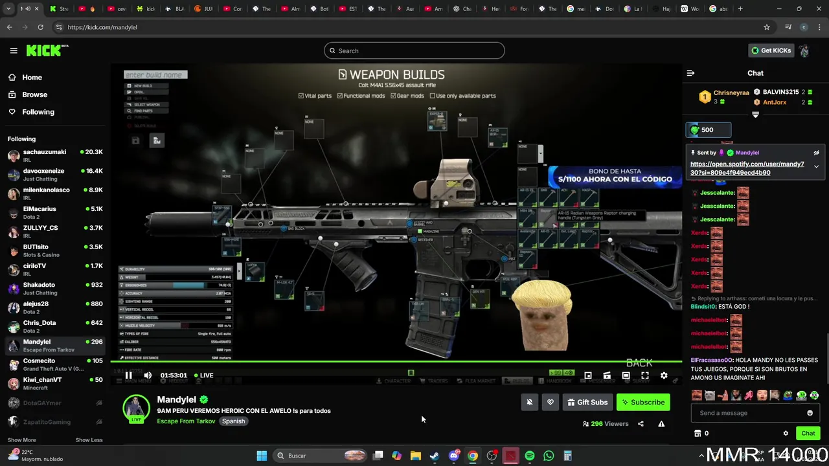Follow Mandylel with the heart button
The width and height of the screenshot is (829, 466).
click(551, 402)
